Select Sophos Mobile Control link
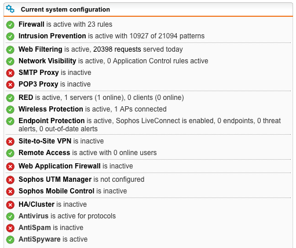The height and width of the screenshot is (248, 296). 56,191
